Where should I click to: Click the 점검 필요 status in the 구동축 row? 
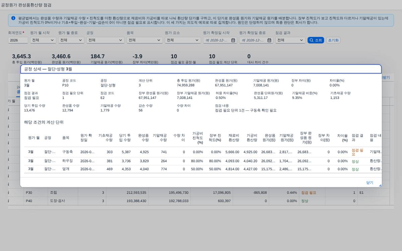[x=357, y=152]
